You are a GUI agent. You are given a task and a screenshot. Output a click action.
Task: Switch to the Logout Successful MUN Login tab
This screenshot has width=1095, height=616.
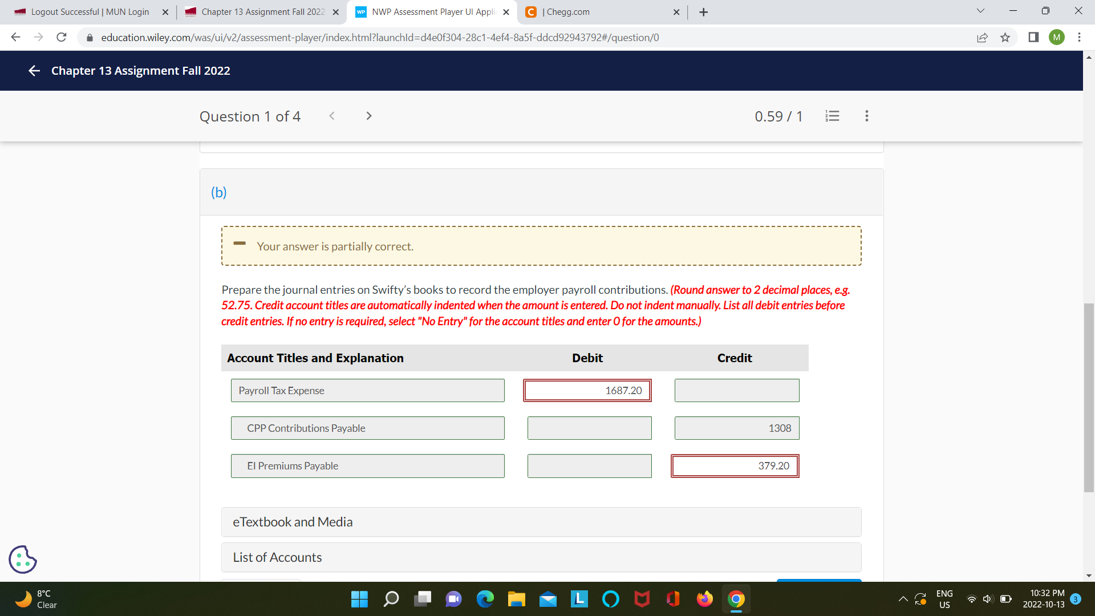click(86, 11)
